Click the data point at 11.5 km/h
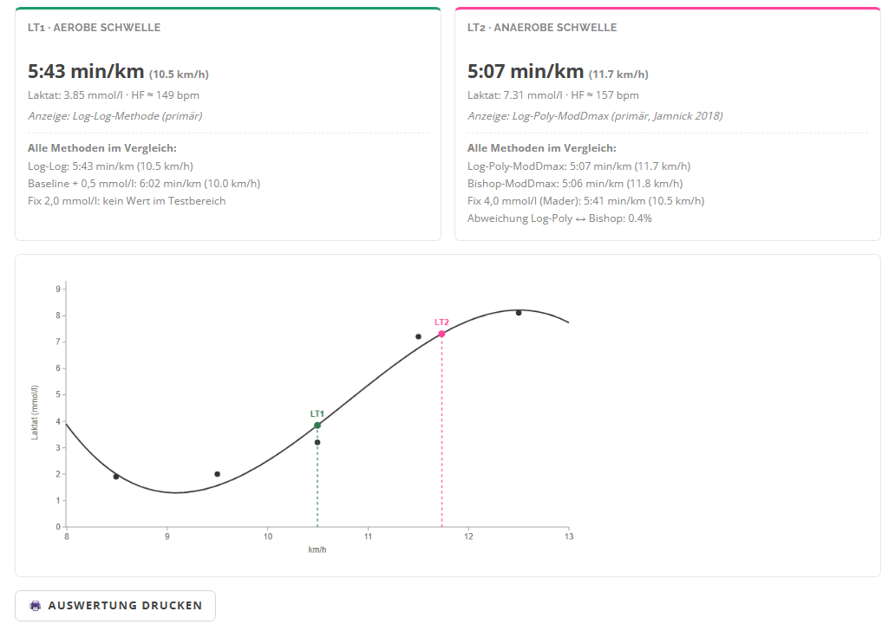Viewport: 895px width, 631px height. pyautogui.click(x=418, y=336)
